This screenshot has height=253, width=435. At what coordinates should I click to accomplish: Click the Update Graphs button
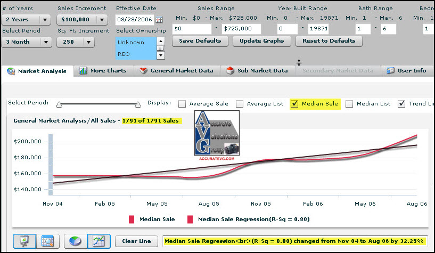pos(262,41)
